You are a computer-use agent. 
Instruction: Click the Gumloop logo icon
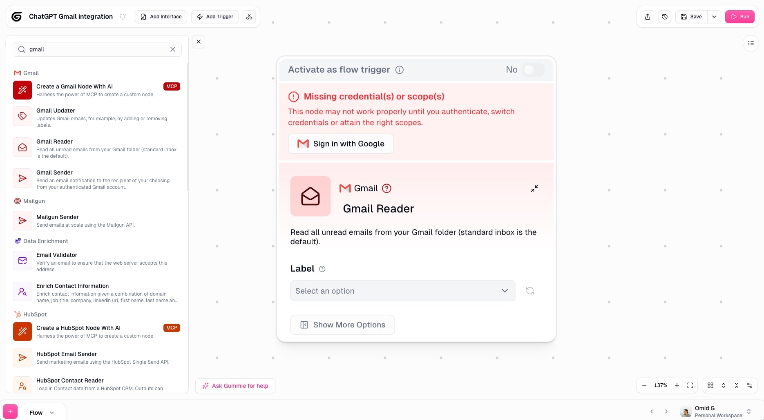click(x=17, y=17)
